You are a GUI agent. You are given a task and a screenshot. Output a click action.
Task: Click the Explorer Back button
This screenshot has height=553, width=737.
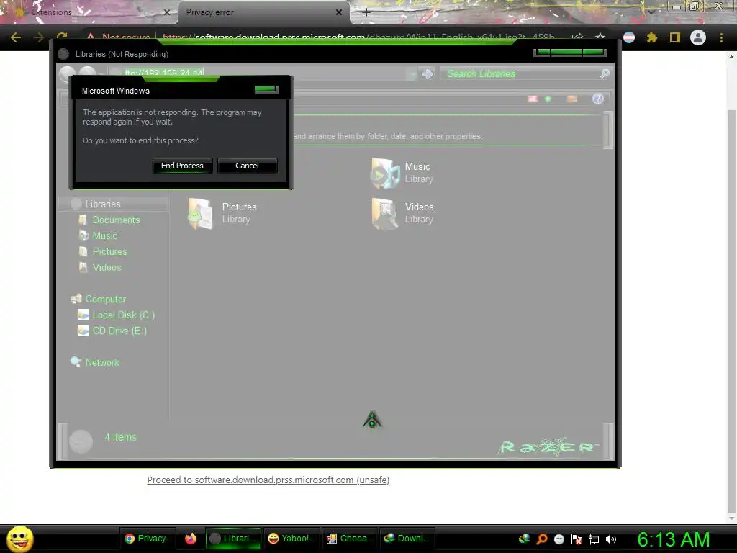pyautogui.click(x=68, y=74)
